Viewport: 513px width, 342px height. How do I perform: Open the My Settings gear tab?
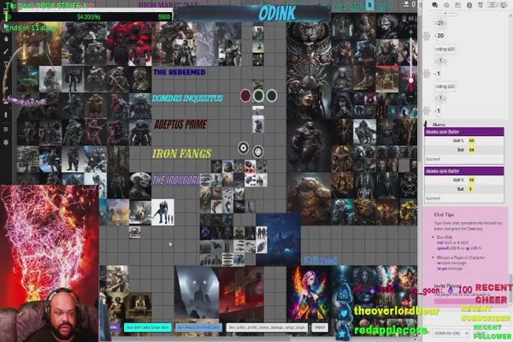coord(504,5)
